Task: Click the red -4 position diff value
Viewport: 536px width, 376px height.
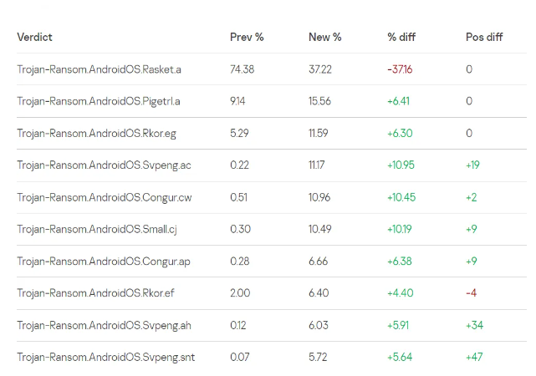Action: 472,293
